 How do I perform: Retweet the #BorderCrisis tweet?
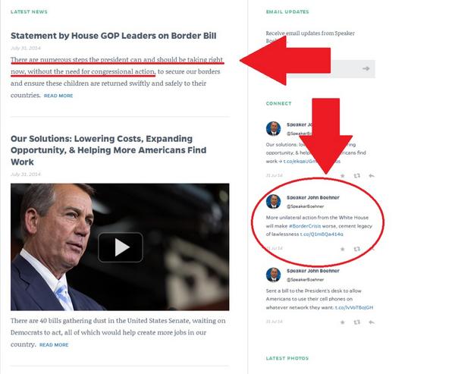(x=357, y=249)
